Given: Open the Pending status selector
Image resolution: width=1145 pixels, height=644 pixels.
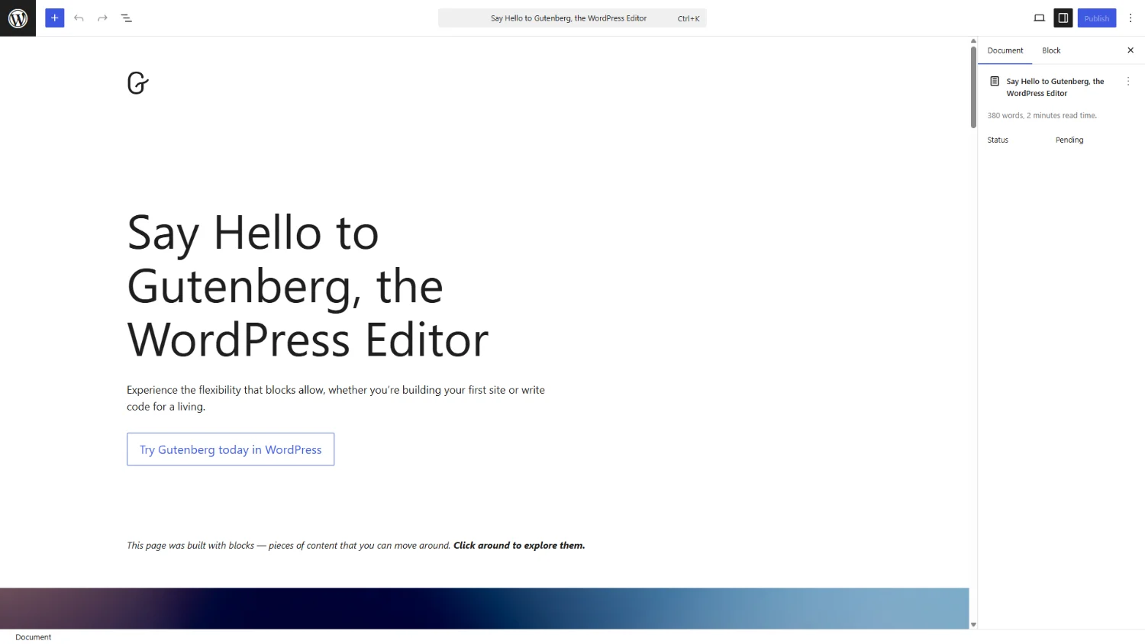Looking at the screenshot, I should pyautogui.click(x=1069, y=140).
